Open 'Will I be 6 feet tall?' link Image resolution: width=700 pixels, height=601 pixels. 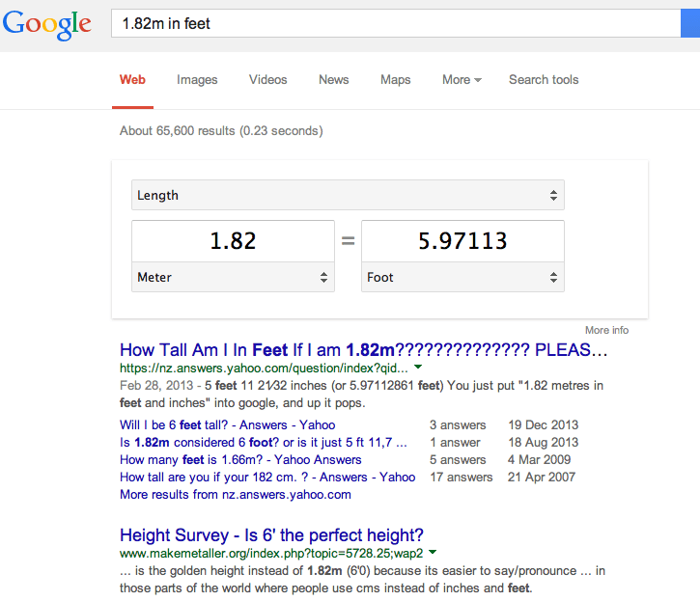(x=227, y=424)
